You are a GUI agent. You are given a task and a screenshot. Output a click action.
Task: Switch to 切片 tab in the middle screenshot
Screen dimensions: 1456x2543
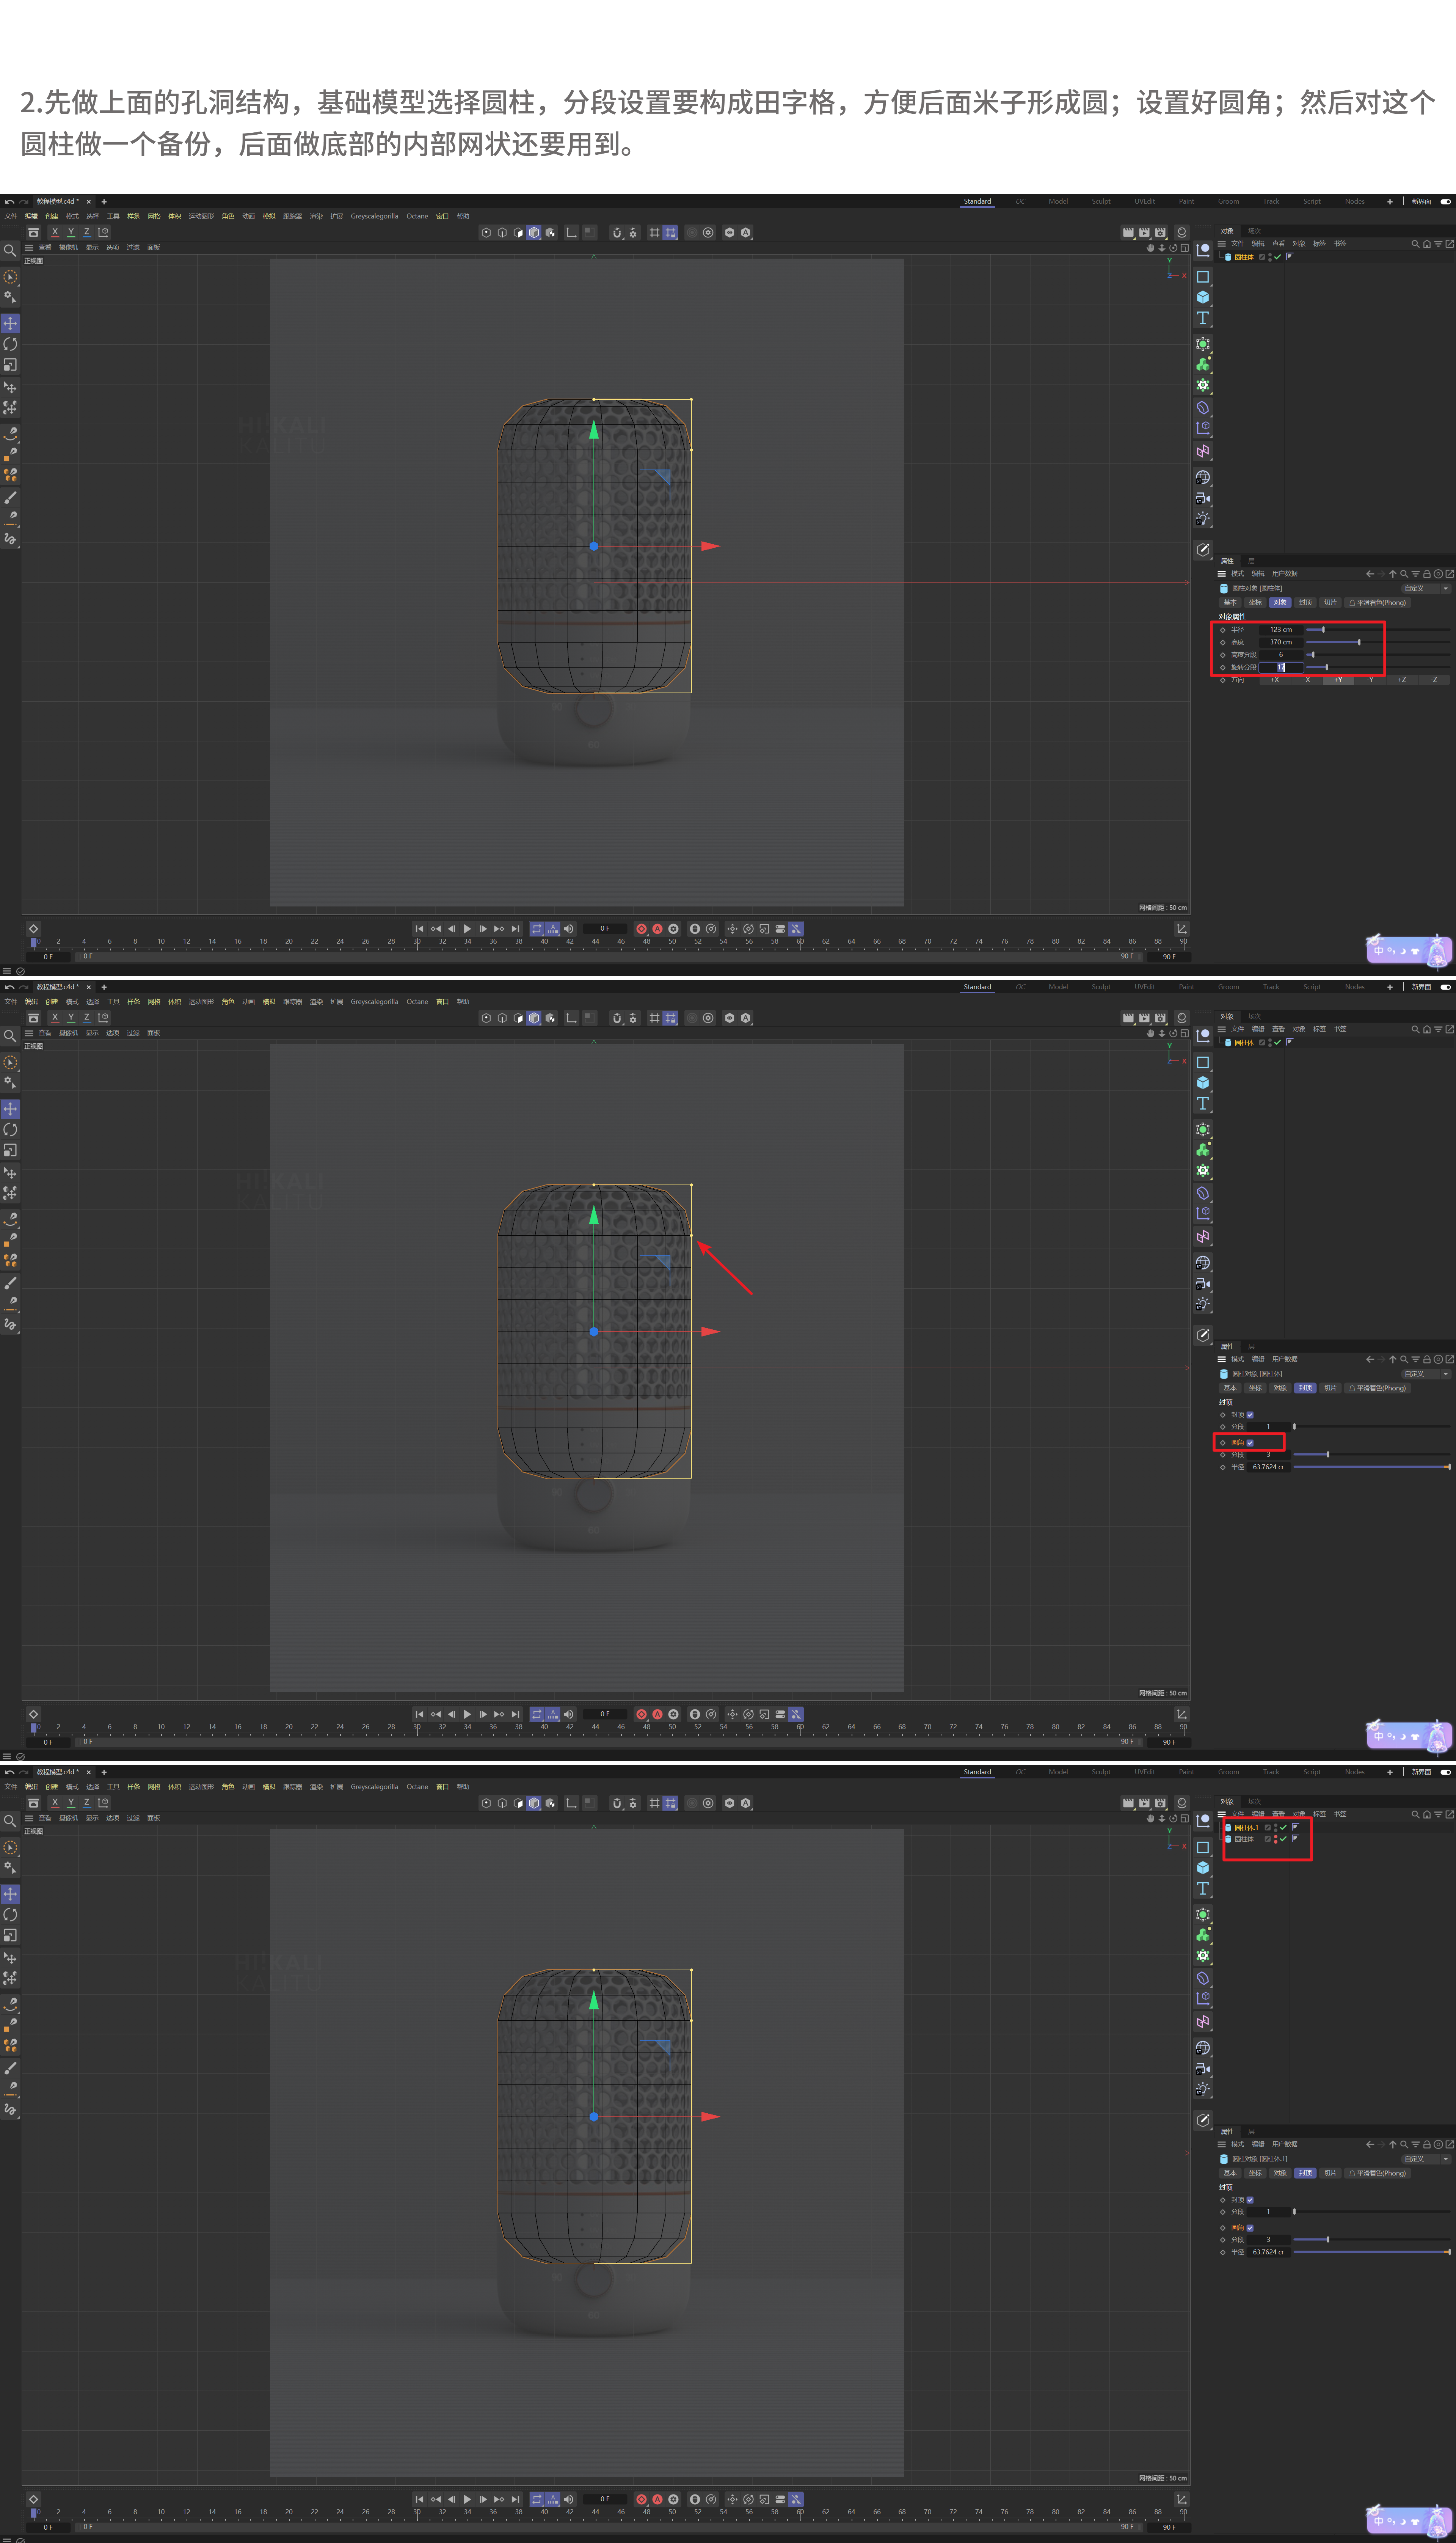click(1330, 1388)
